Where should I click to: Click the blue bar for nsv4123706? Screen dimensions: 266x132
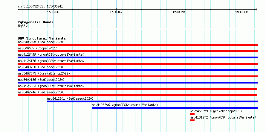[x=175, y=108]
